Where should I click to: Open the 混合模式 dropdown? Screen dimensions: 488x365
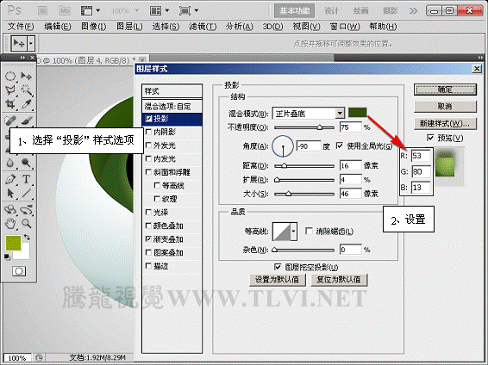tap(340, 114)
